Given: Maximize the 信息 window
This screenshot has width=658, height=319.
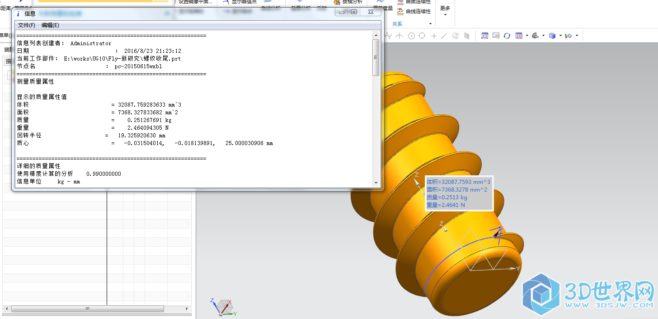Looking at the screenshot, I should click(354, 12).
